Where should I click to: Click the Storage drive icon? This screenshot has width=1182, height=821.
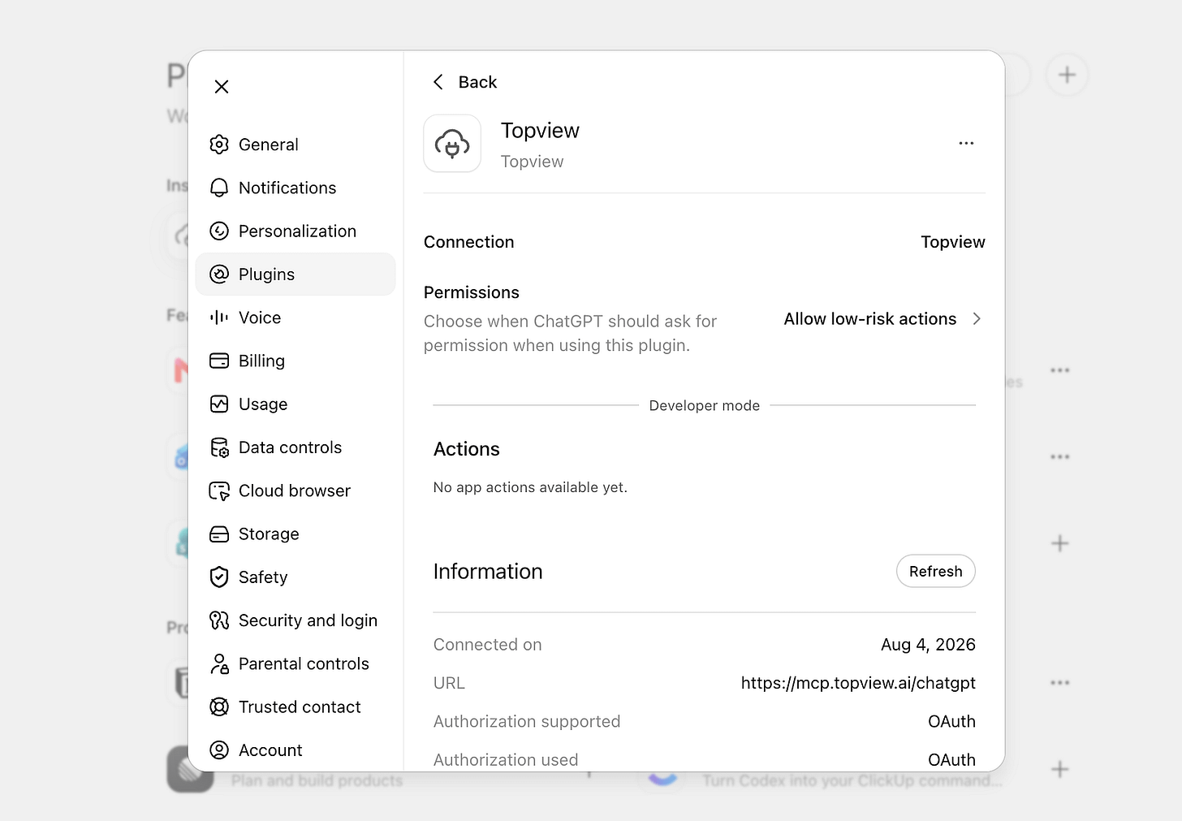pos(219,534)
